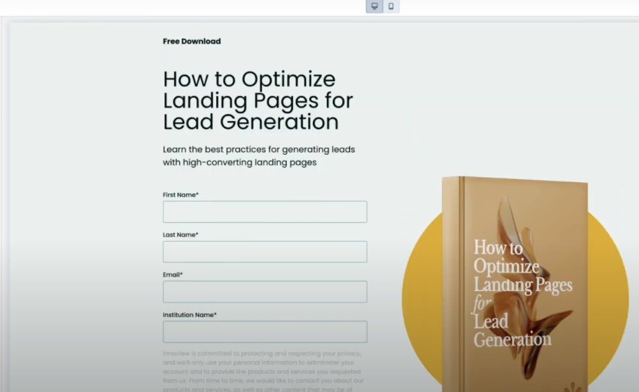Click the privacy notice paragraph
The width and height of the screenshot is (639, 392).
pyautogui.click(x=263, y=371)
